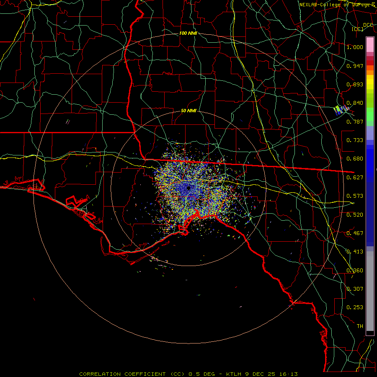Select the 1.000 scale value
This screenshot has height=377, width=377.
[355, 47]
